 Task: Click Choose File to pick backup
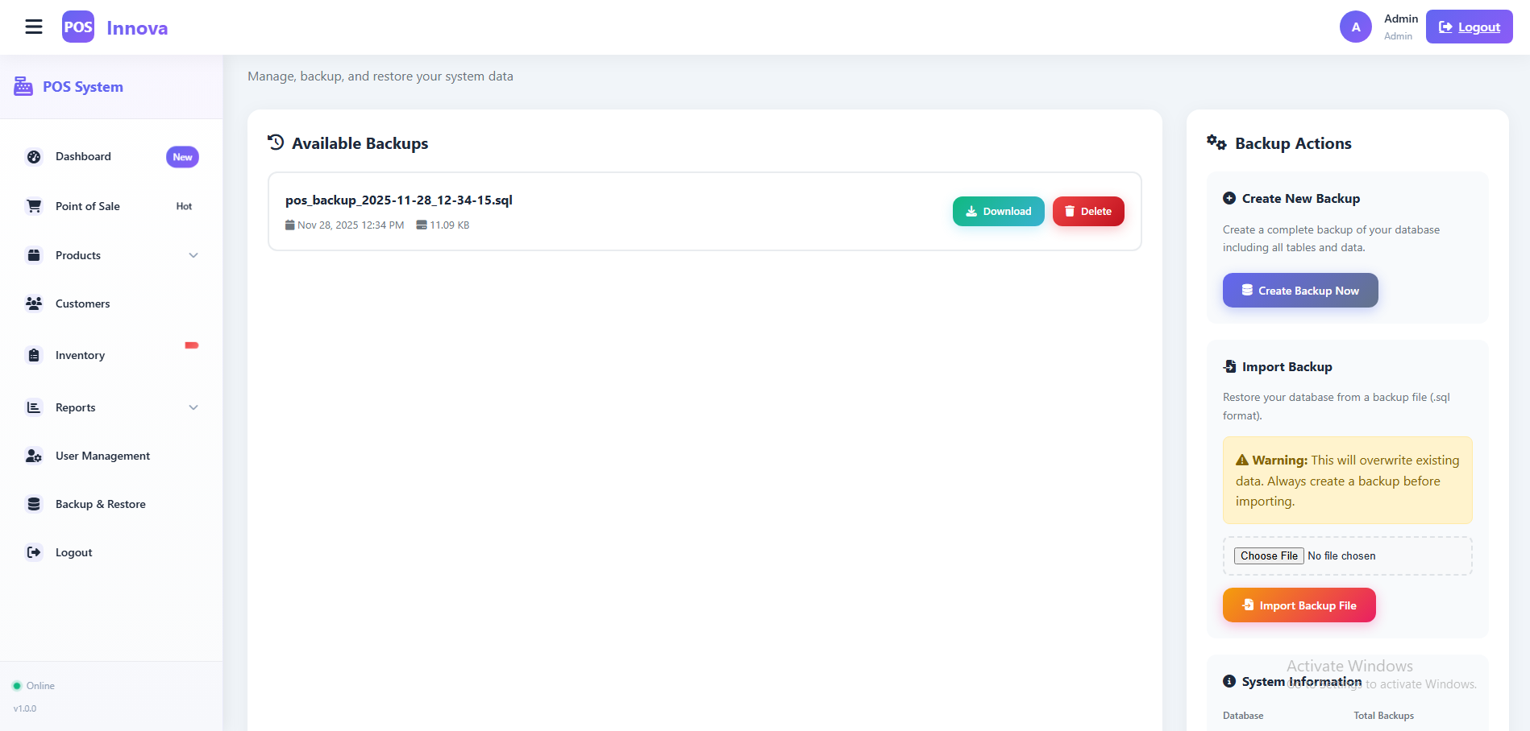click(x=1269, y=556)
